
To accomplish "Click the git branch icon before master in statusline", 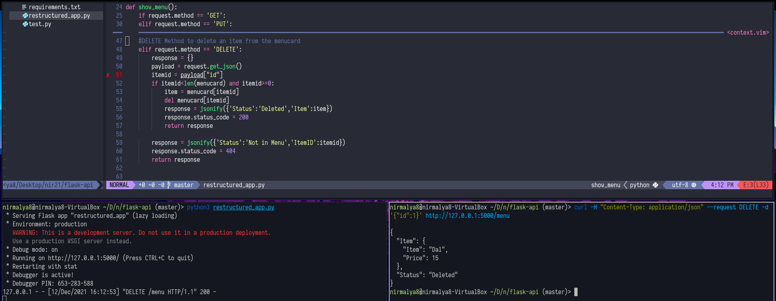I will (169, 185).
